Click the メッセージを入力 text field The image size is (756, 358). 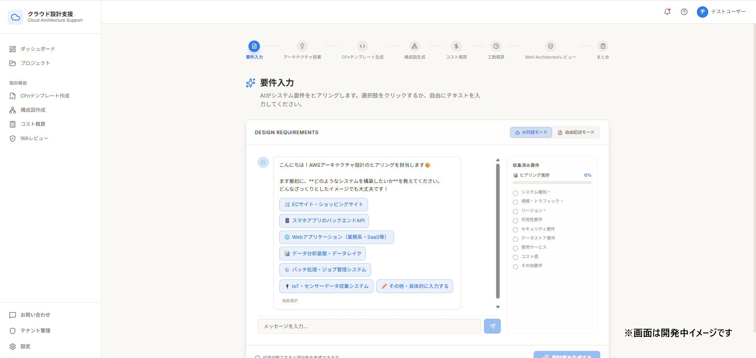click(x=369, y=326)
